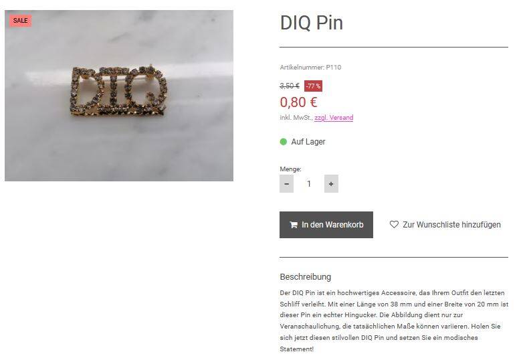Image resolution: width=525 pixels, height=360 pixels.
Task: Add item with In den Warenkorb button
Action: tap(326, 225)
